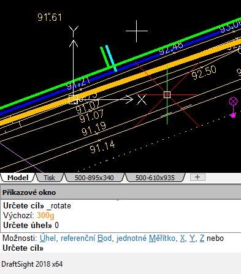Click the small magenta square node

[x=233, y=116]
